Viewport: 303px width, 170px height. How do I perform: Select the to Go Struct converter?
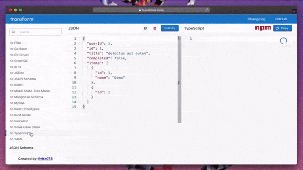pyautogui.click(x=19, y=55)
